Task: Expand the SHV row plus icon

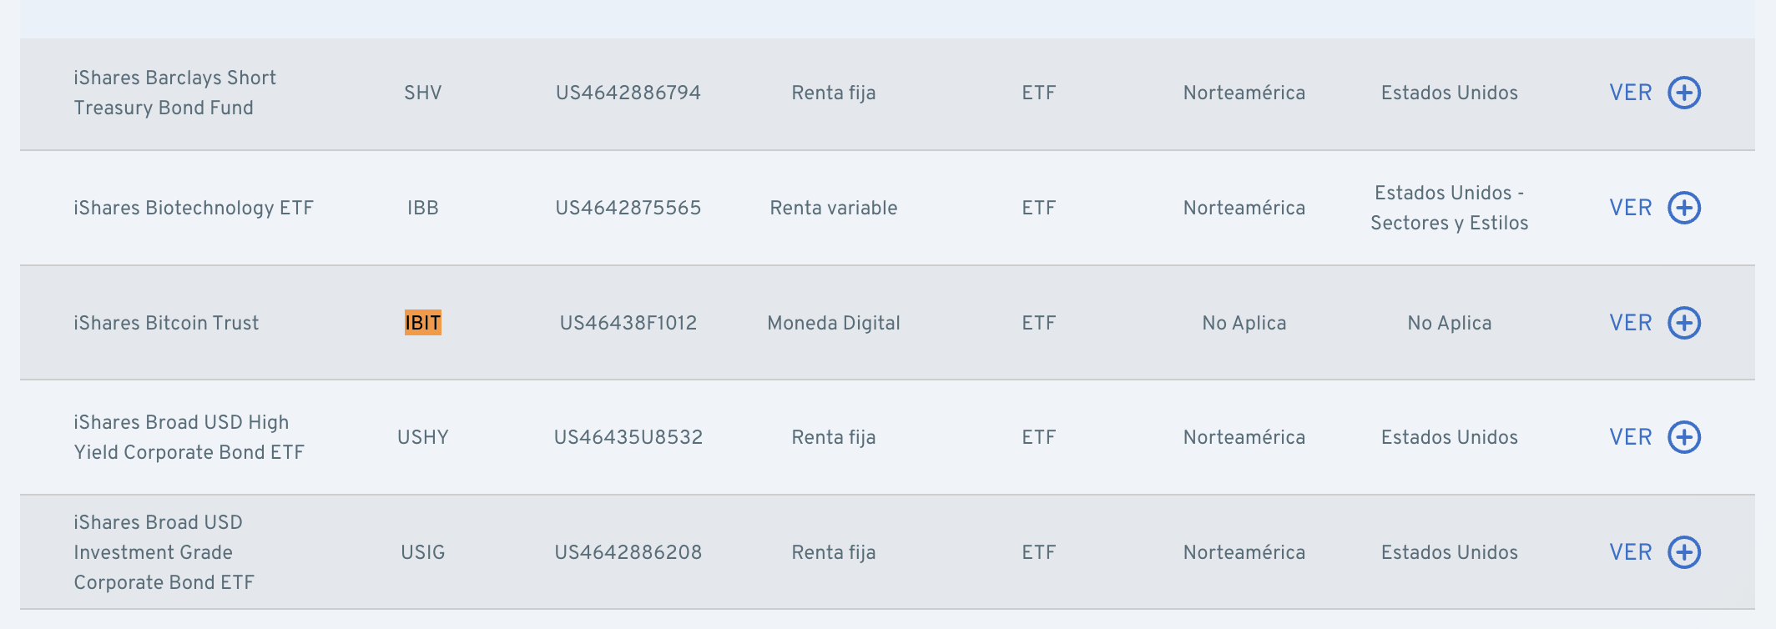Action: (x=1684, y=93)
